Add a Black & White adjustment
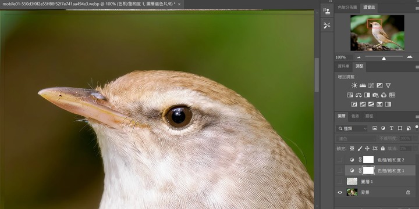This screenshot has width=419, height=209. pos(367,95)
